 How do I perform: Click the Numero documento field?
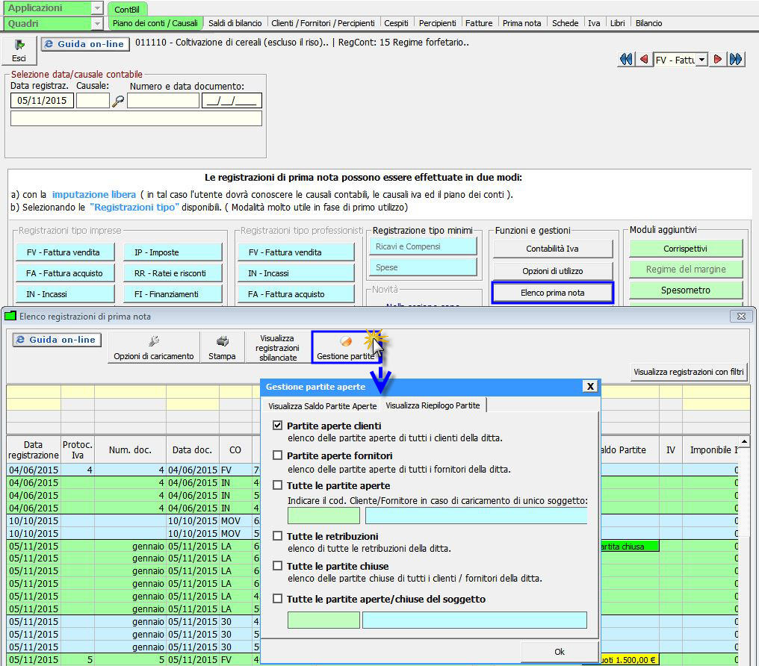coord(163,101)
